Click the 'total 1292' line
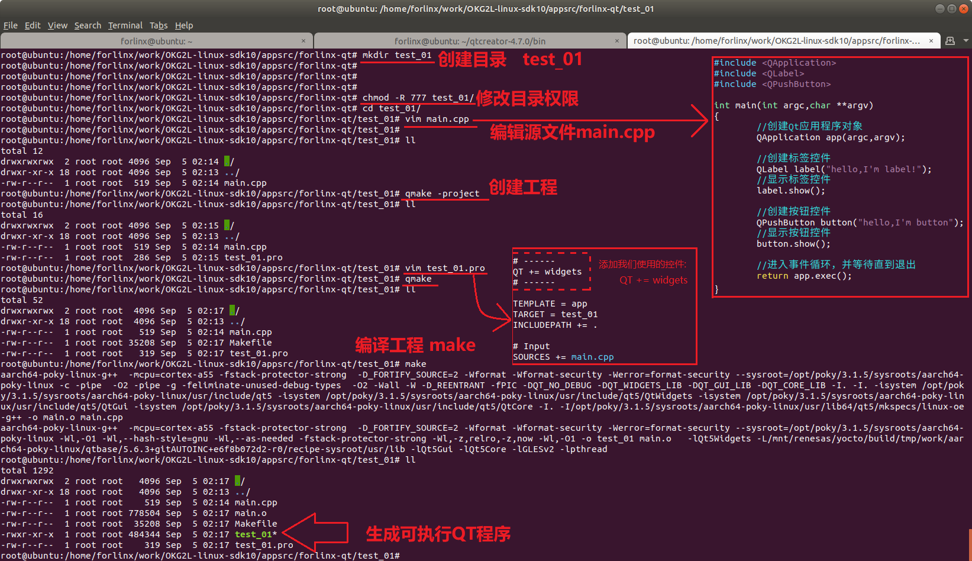This screenshot has height=561, width=972. tap(27, 470)
